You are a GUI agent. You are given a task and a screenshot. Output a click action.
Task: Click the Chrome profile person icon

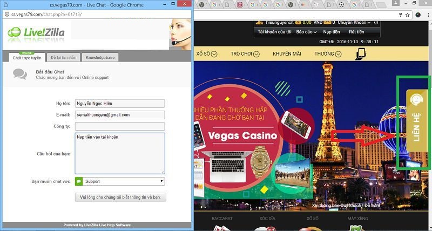396,3
